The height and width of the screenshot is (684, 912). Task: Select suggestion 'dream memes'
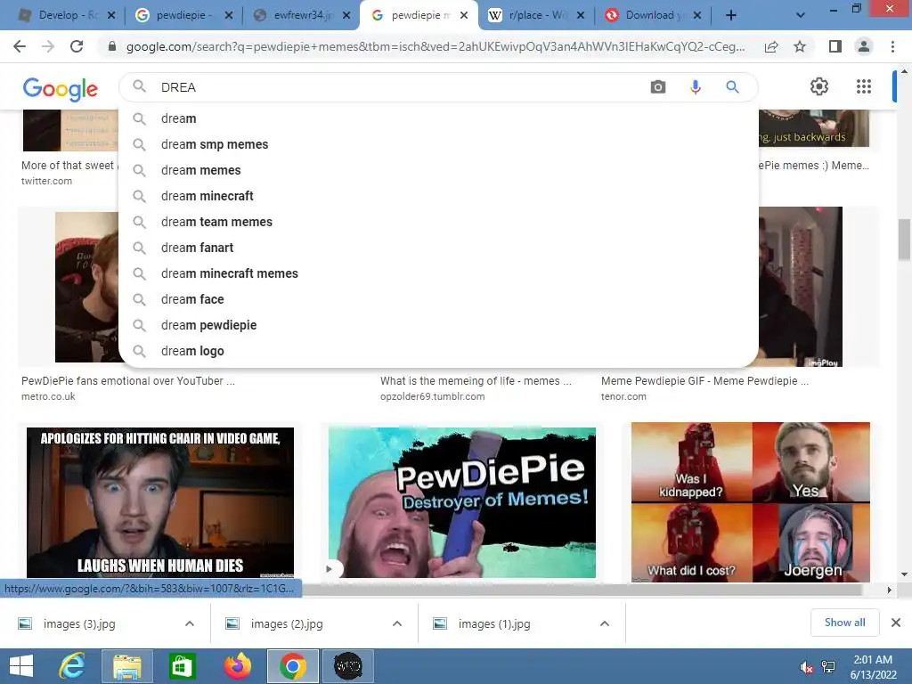click(x=438, y=170)
